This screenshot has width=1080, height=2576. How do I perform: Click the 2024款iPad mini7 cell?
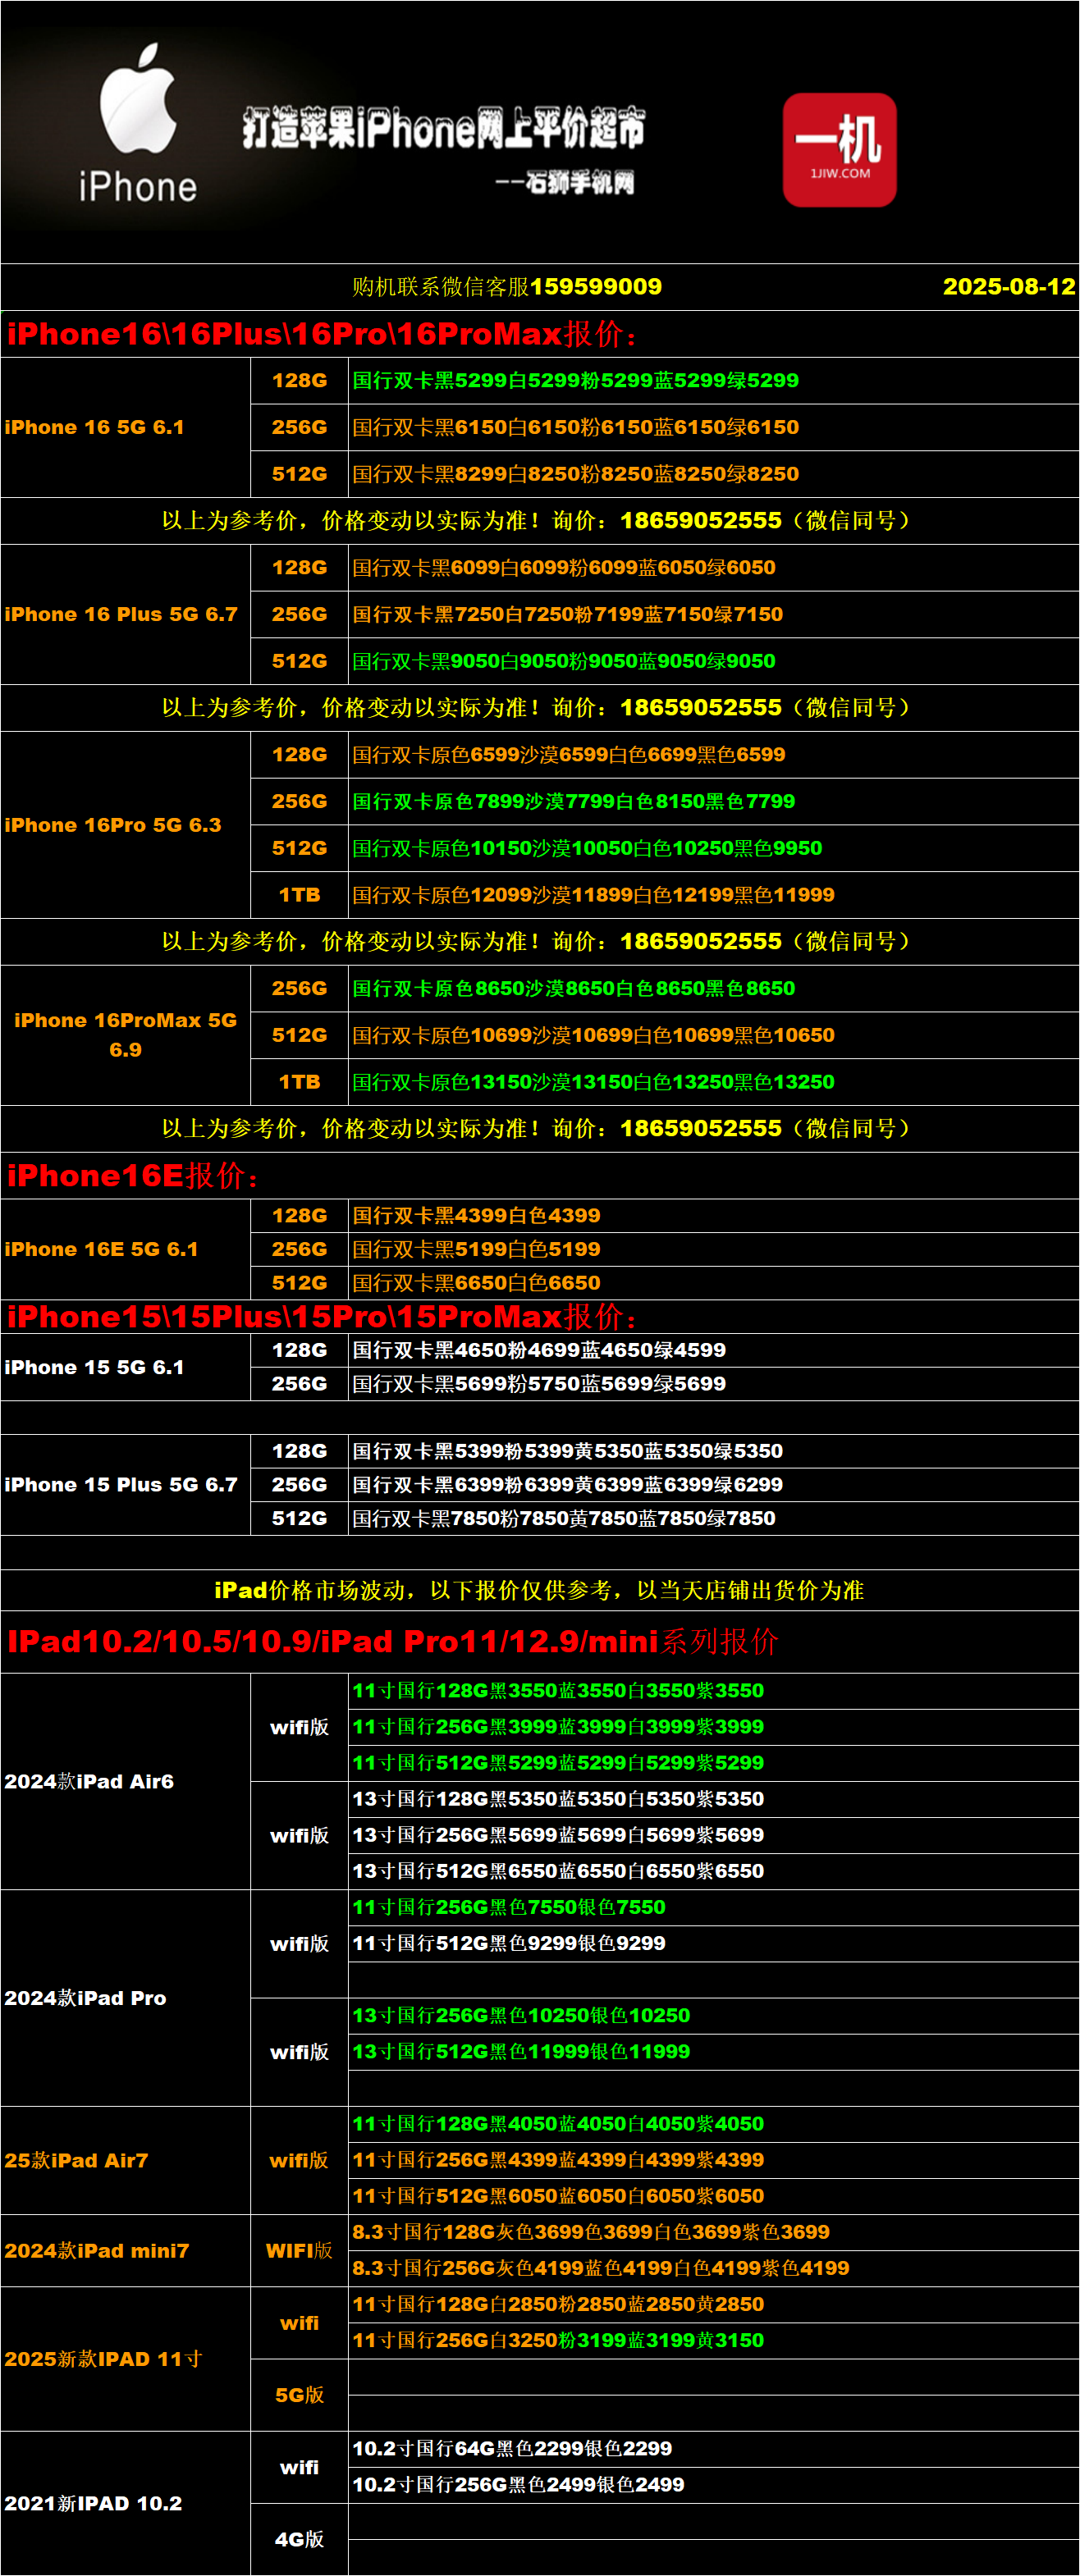click(x=125, y=2250)
